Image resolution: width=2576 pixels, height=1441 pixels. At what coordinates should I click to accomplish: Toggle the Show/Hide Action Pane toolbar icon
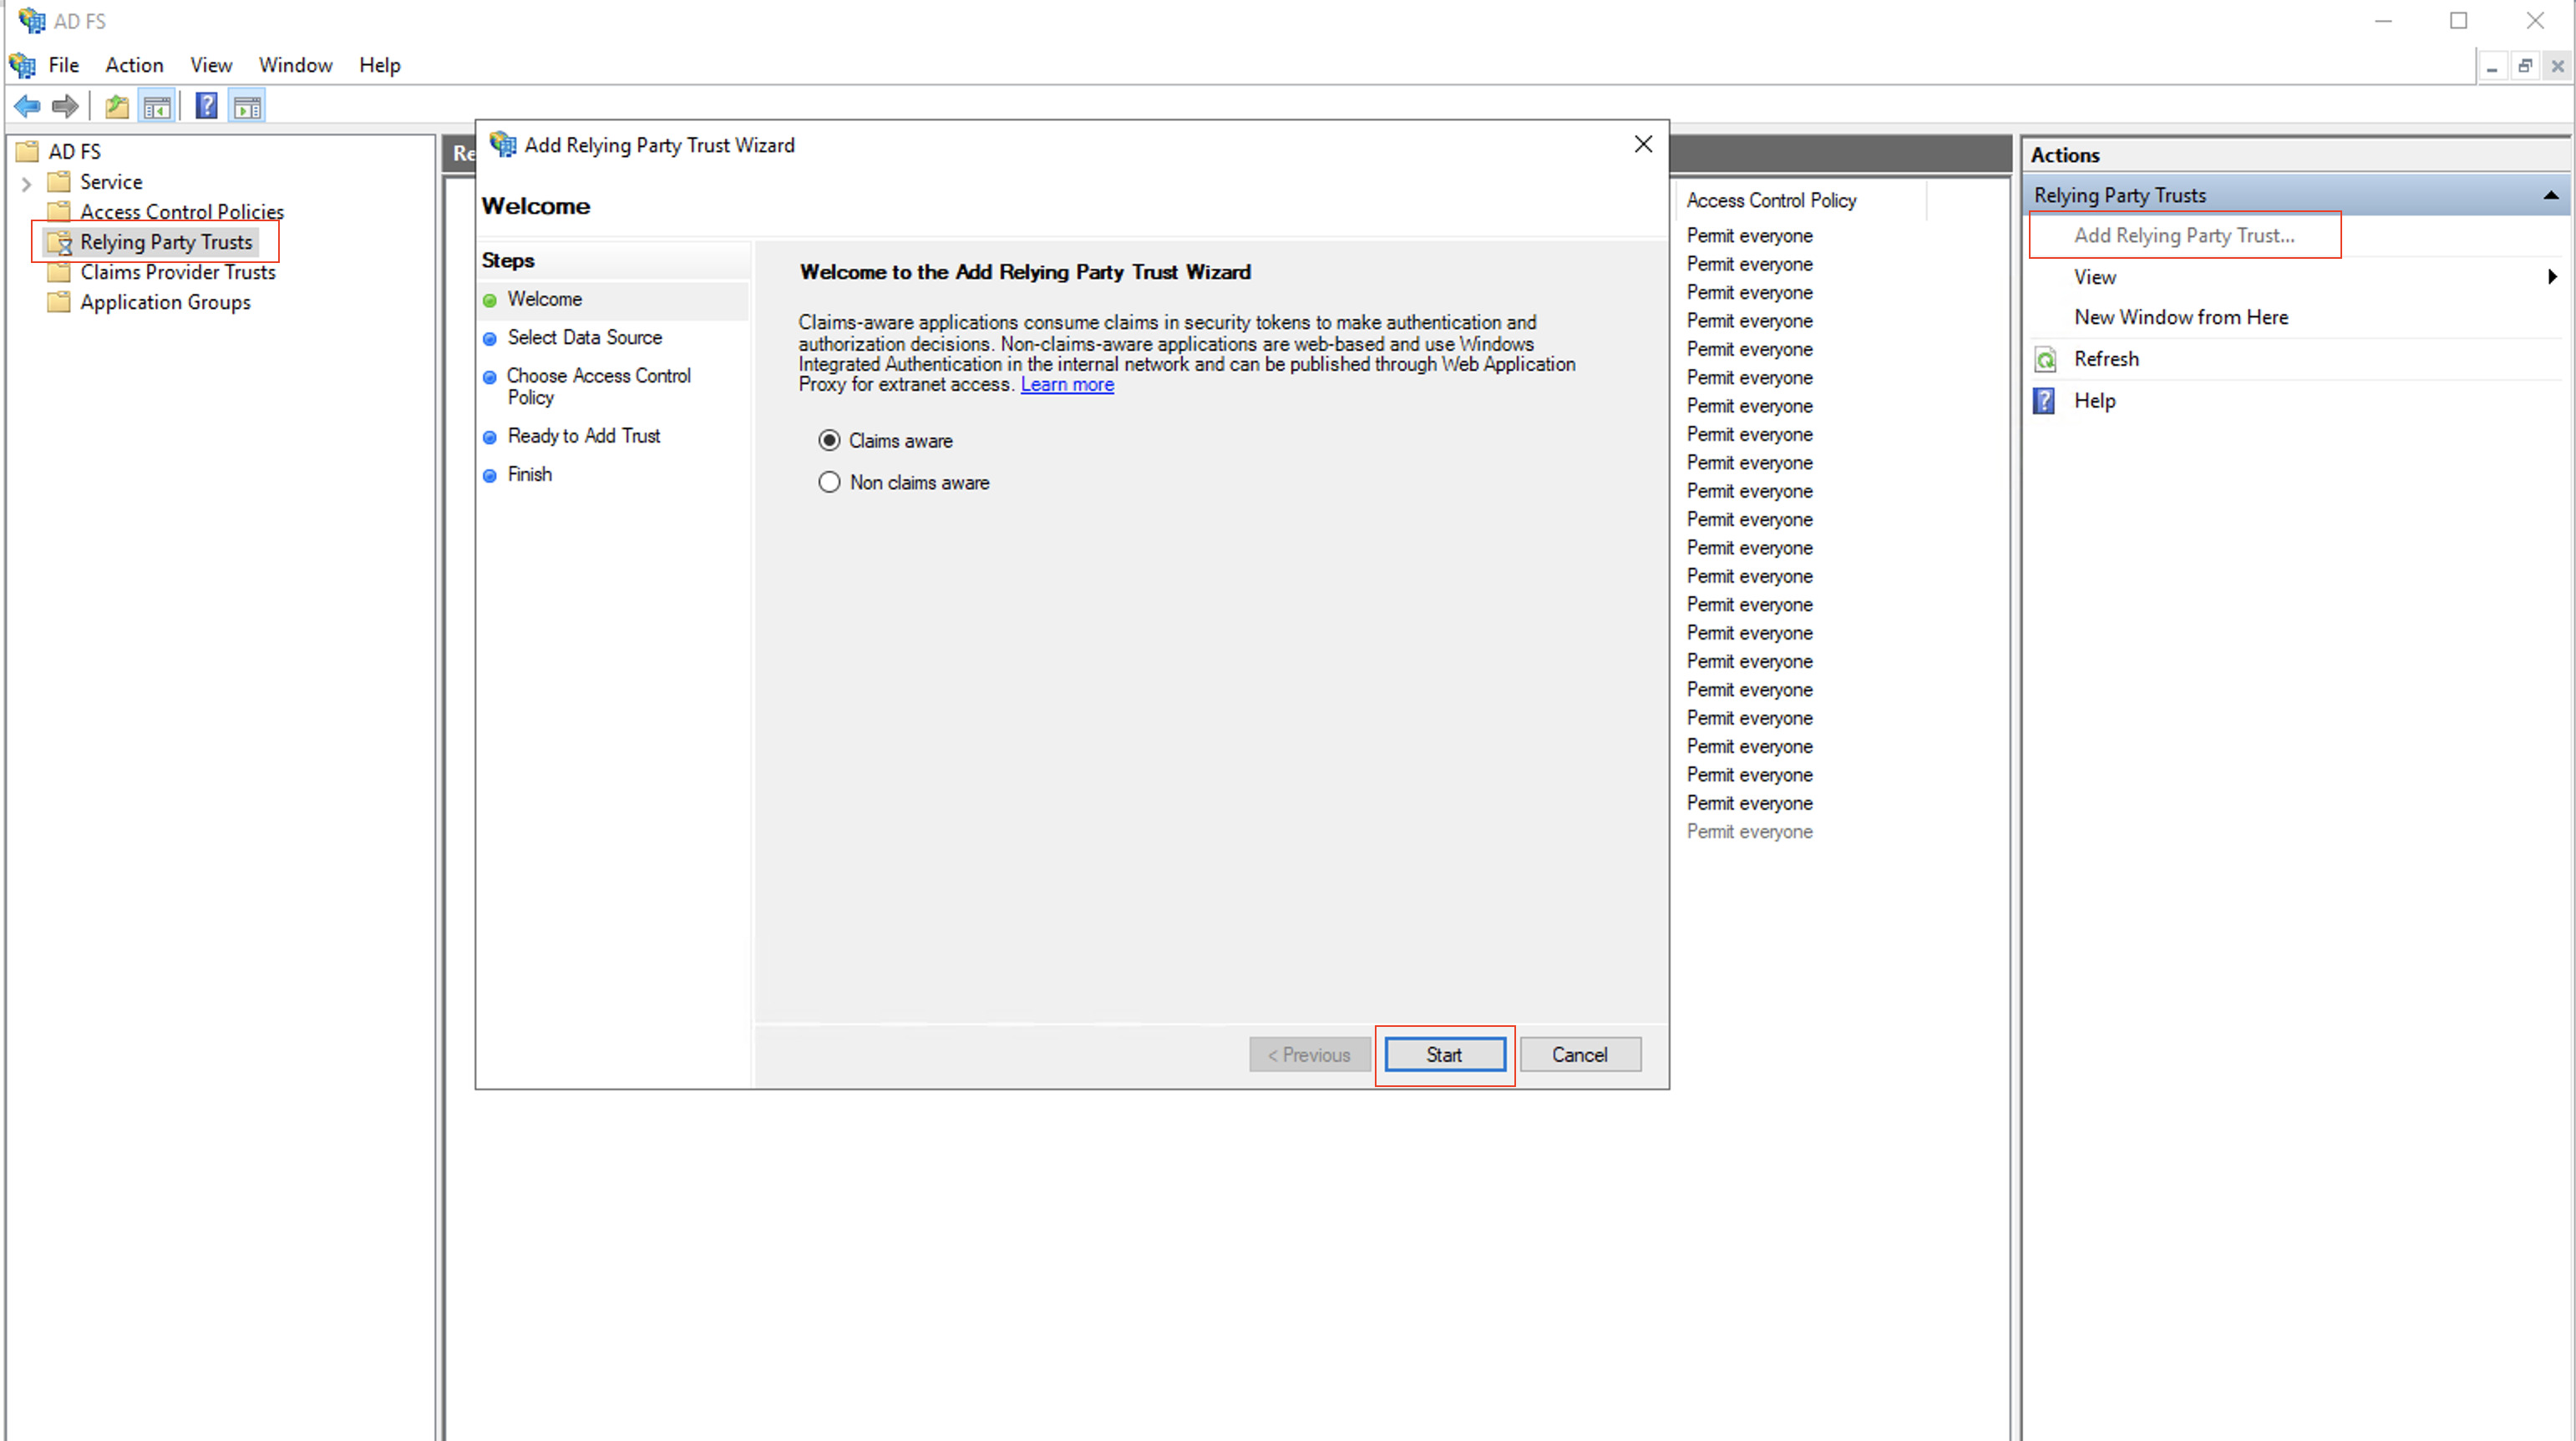(247, 106)
